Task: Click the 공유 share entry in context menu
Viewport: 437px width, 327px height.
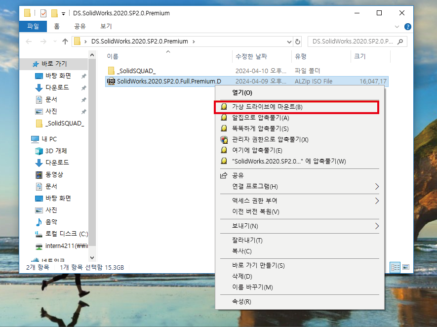Action: pos(300,175)
